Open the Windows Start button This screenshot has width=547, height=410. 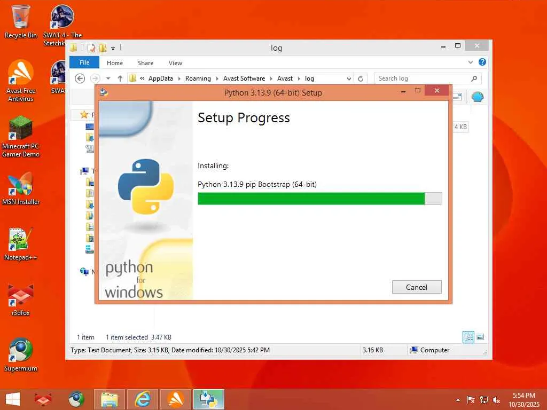13,399
